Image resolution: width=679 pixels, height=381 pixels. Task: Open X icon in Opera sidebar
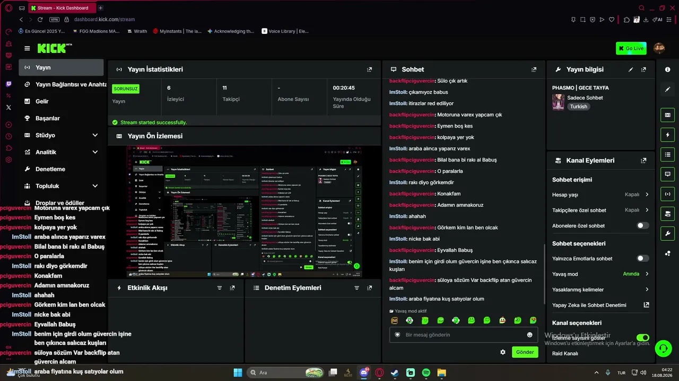click(x=8, y=107)
